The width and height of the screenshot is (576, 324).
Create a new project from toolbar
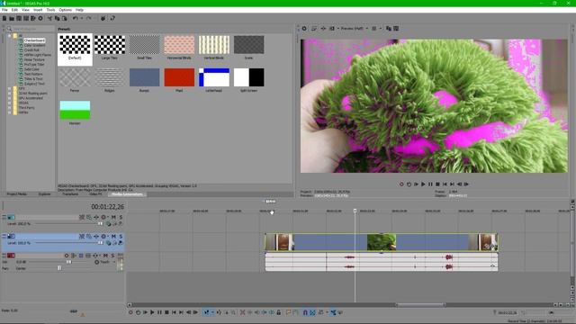tap(4, 18)
